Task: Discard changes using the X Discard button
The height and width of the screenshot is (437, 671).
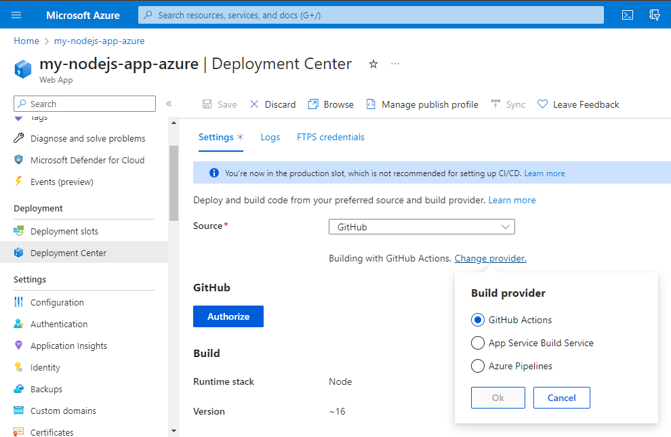Action: pos(272,104)
